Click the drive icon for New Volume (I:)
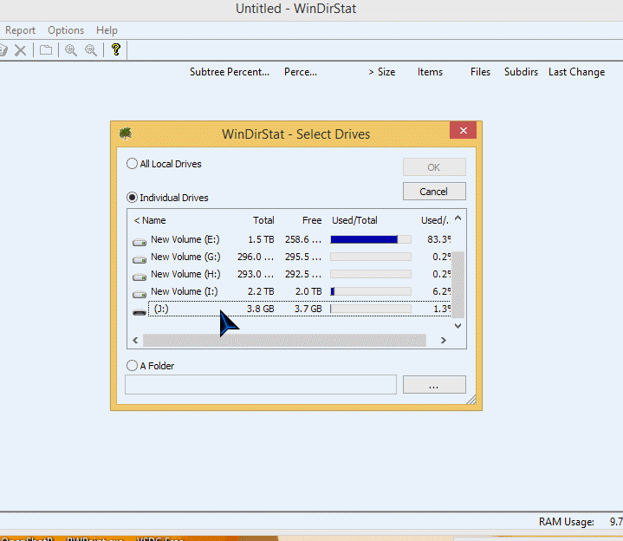 (140, 294)
